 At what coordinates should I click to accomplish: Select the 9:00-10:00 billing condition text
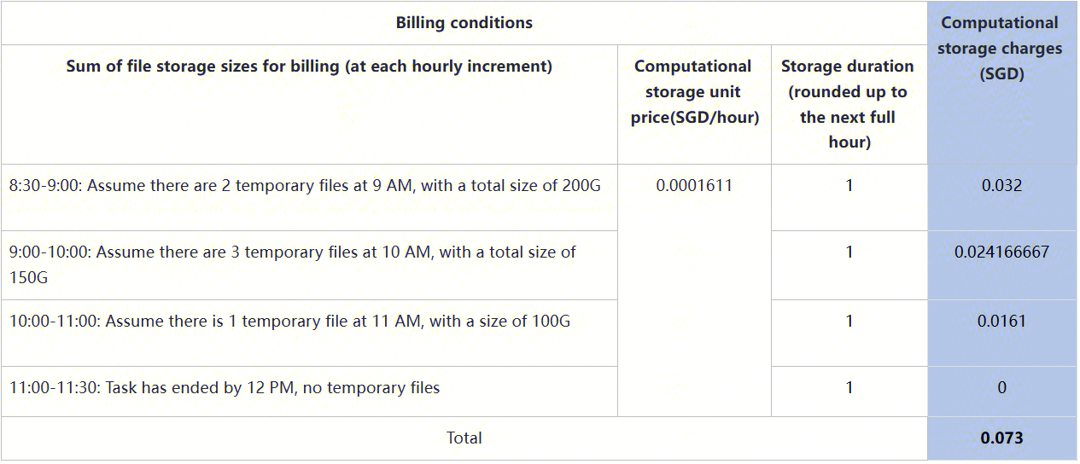click(293, 264)
